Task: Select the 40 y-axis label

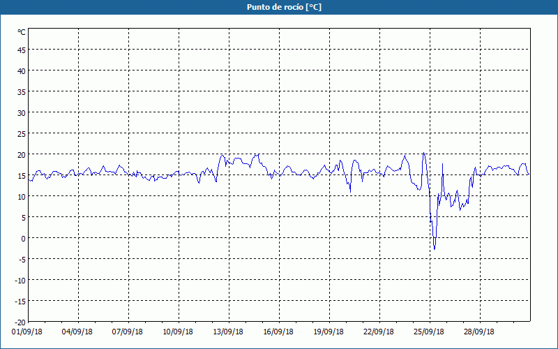Action: (22, 71)
